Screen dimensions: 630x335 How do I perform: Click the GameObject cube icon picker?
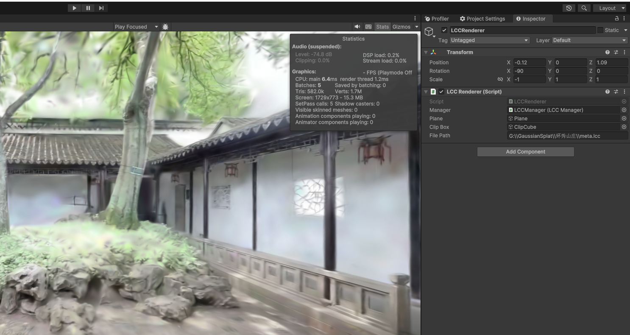pos(429,32)
